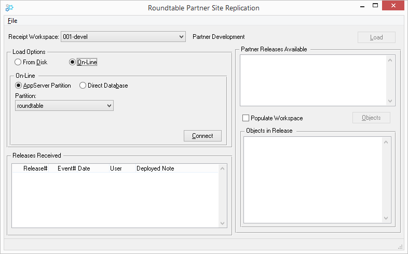Maximize the Roundtable window
Viewport: 408px width, 254px height.
[x=375, y=6]
